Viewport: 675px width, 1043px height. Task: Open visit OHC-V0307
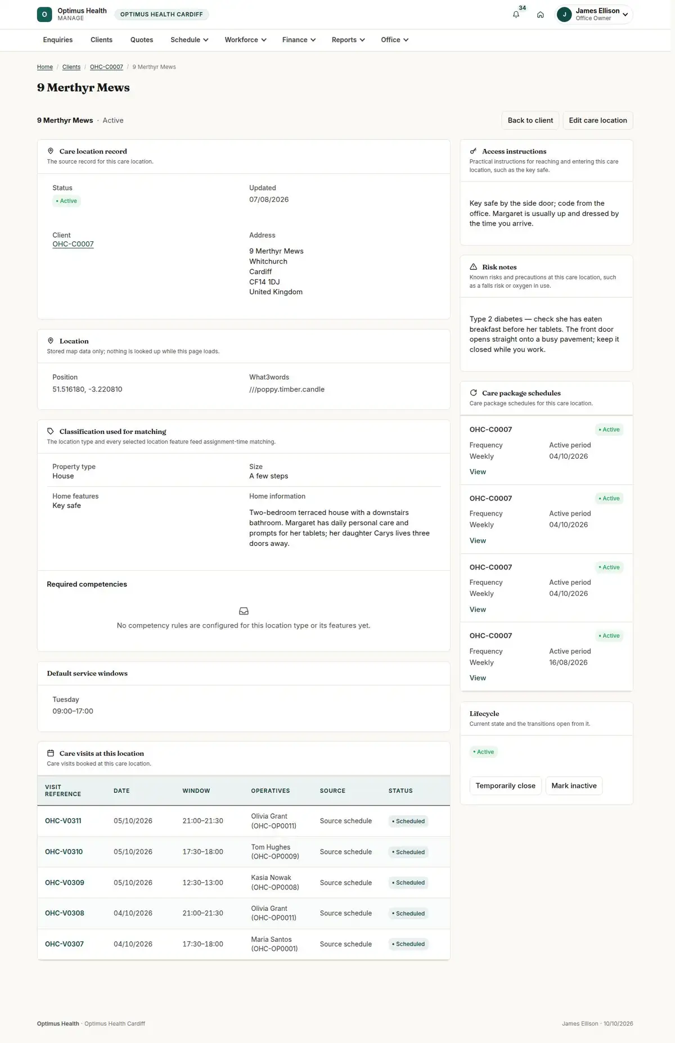coord(64,944)
